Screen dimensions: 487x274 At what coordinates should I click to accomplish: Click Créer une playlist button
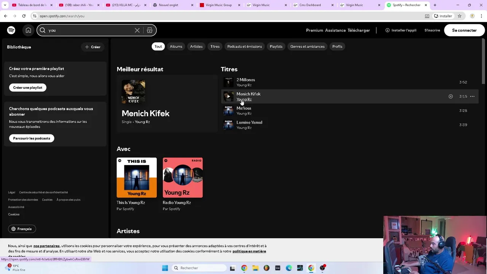pyautogui.click(x=28, y=88)
